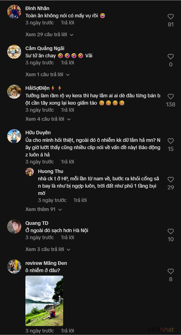Tap heart on HảiSợĐiện's comment
Viewport: 181px width, 335px height.
click(171, 97)
